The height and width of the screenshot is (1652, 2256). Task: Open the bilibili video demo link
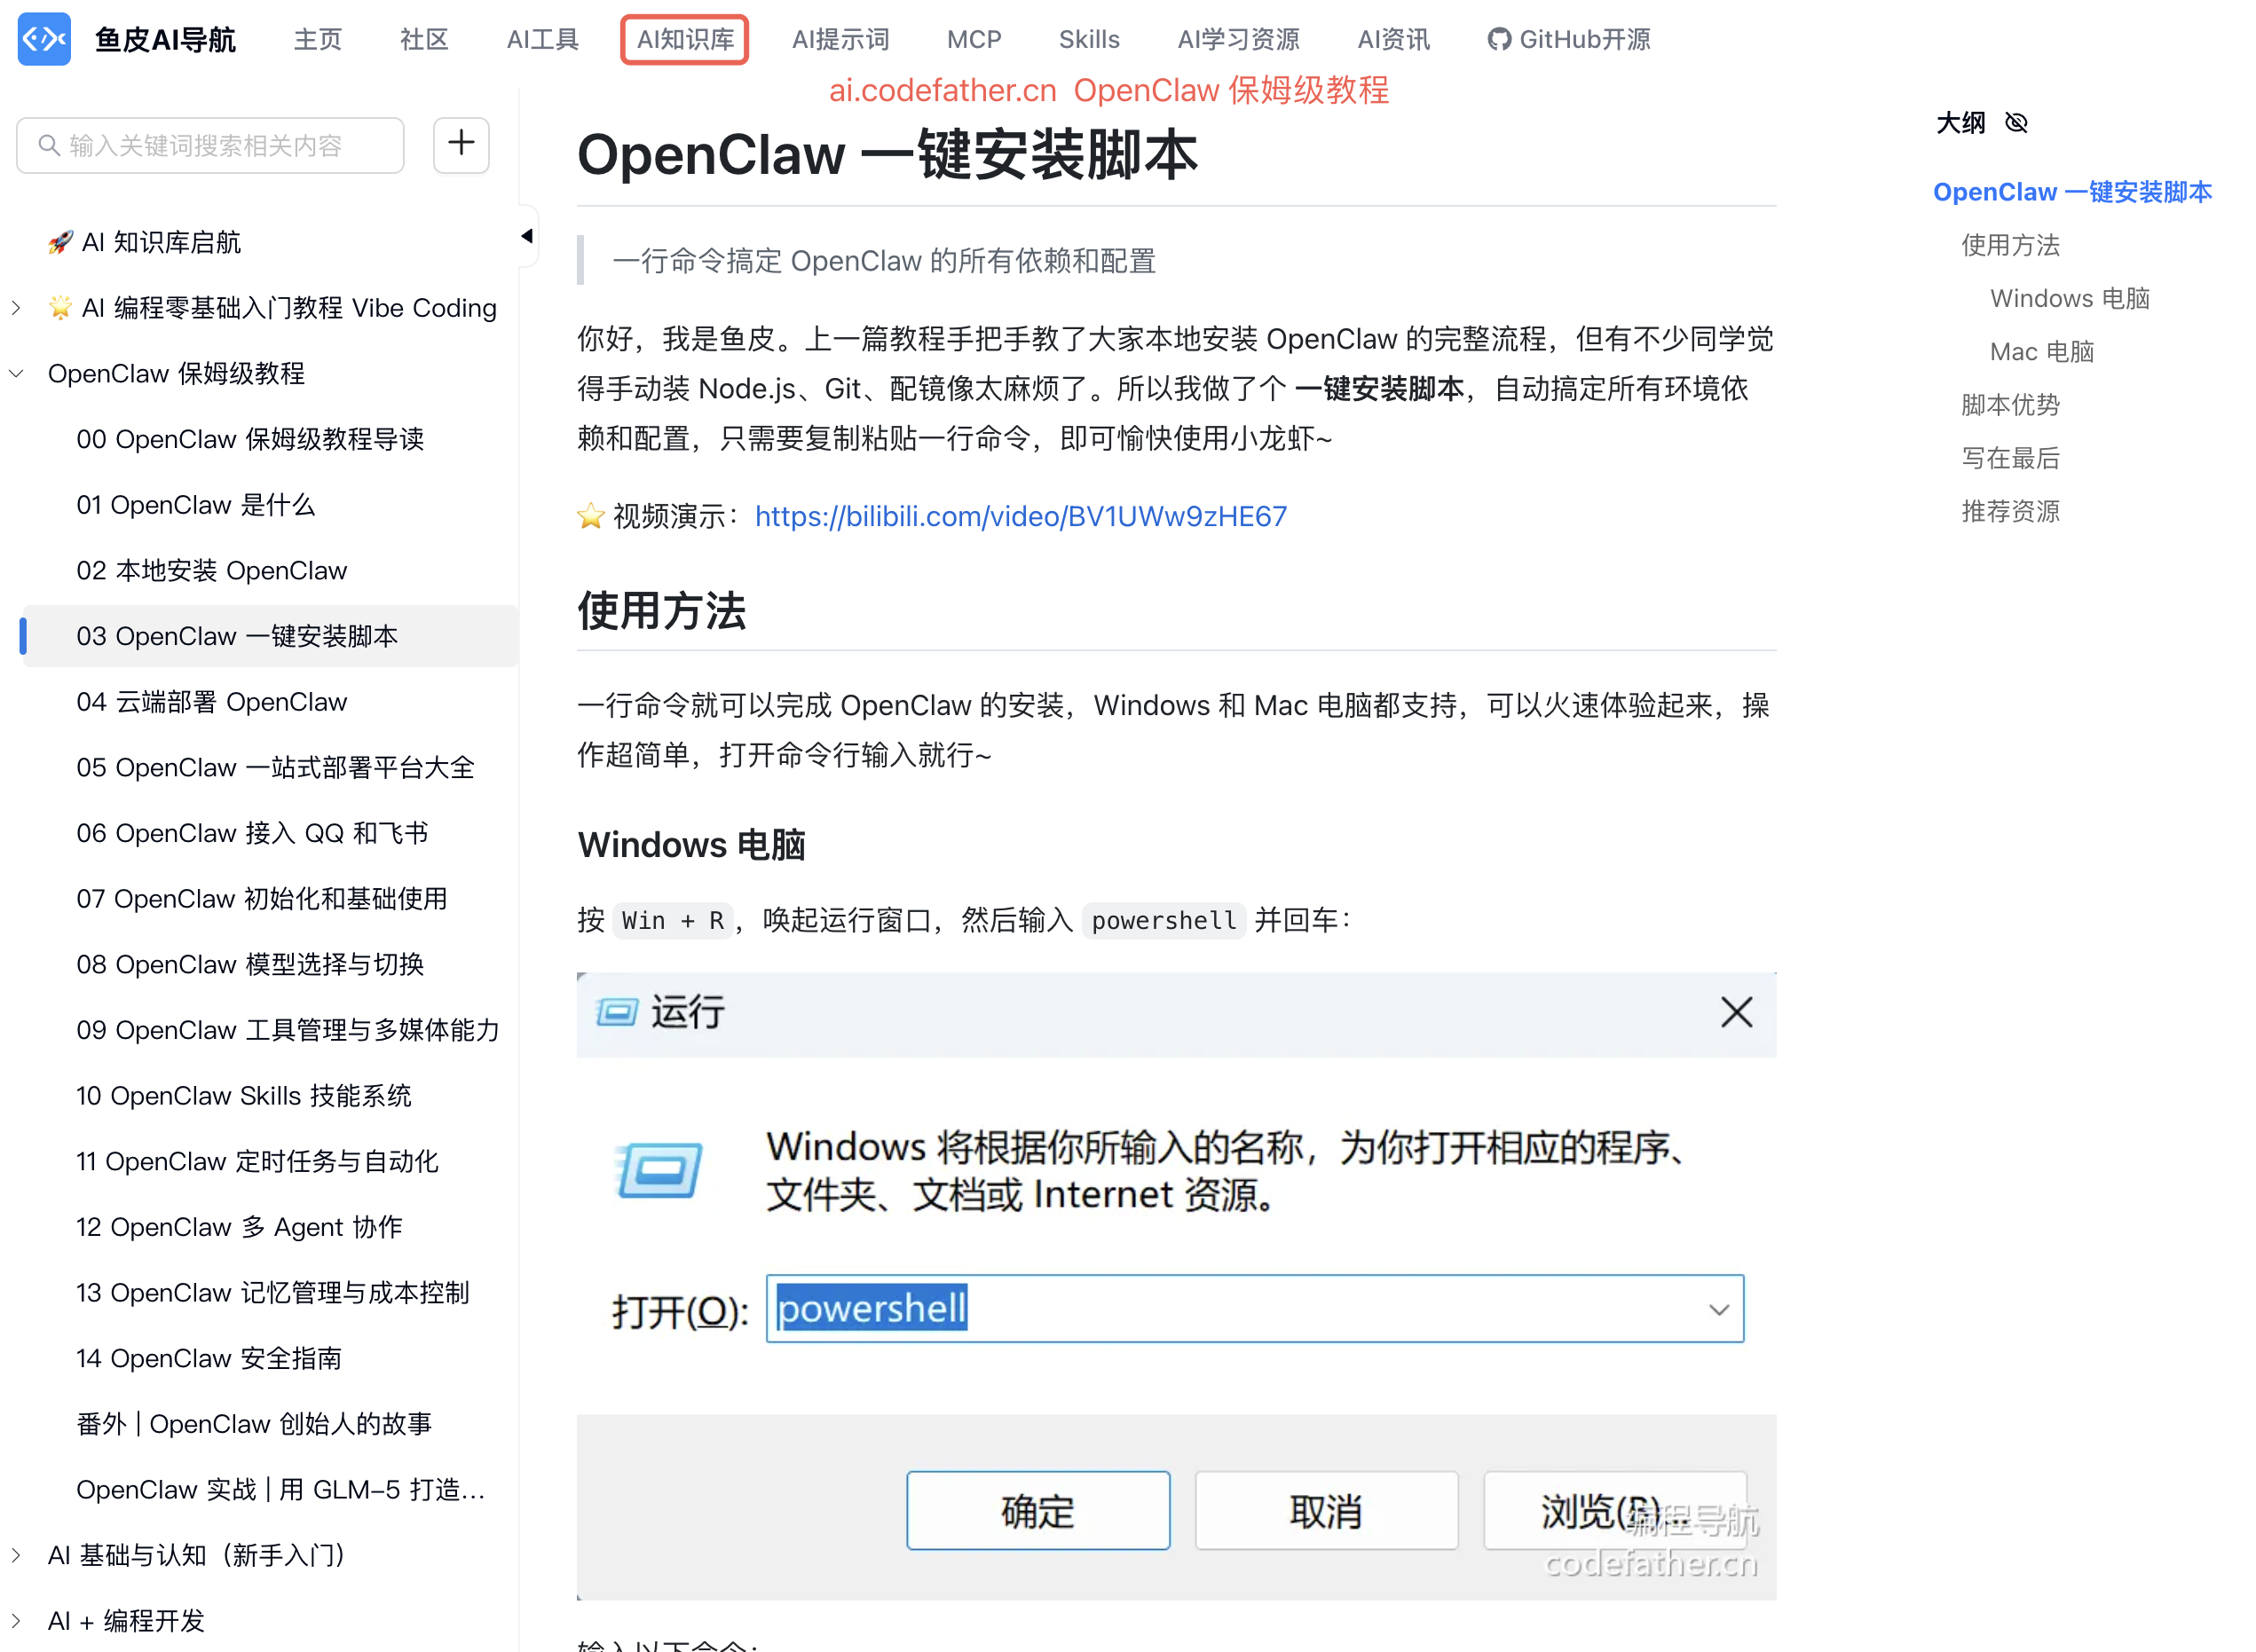point(1020,516)
